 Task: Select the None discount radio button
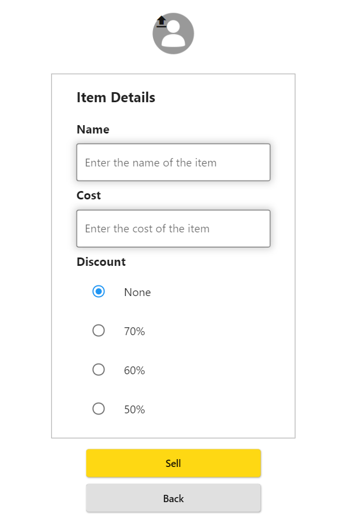tap(98, 292)
